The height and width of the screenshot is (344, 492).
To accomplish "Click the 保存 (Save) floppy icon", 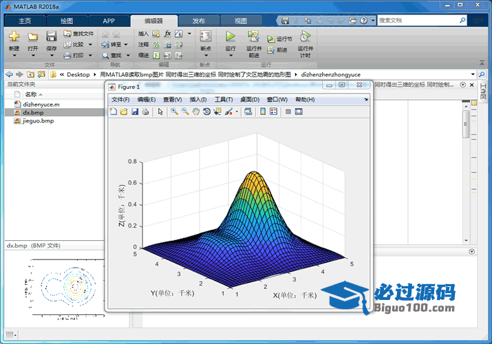I will [52, 36].
